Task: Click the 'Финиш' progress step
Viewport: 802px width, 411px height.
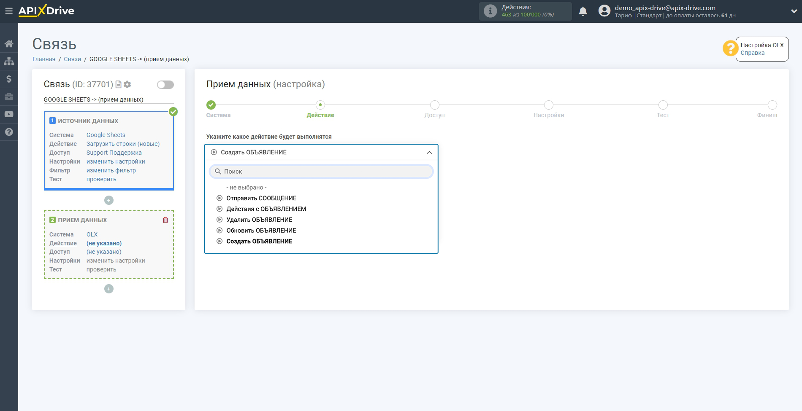Action: (772, 105)
